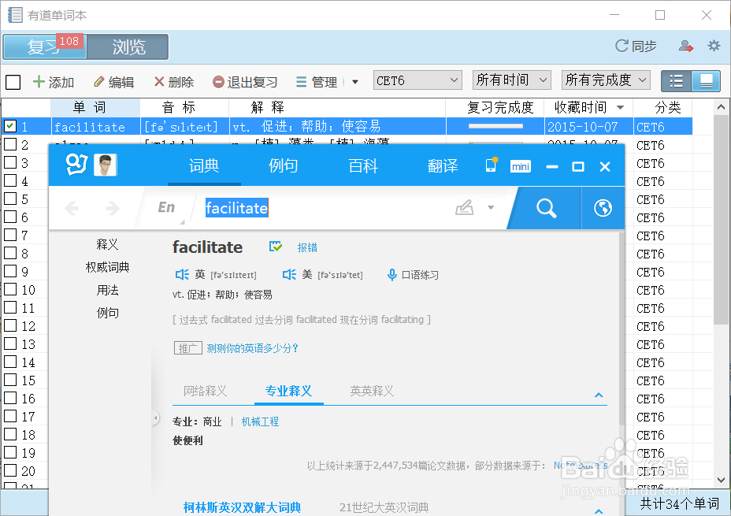Collapse the Collins dictionary section chevron
This screenshot has width=731, height=516.
[599, 510]
